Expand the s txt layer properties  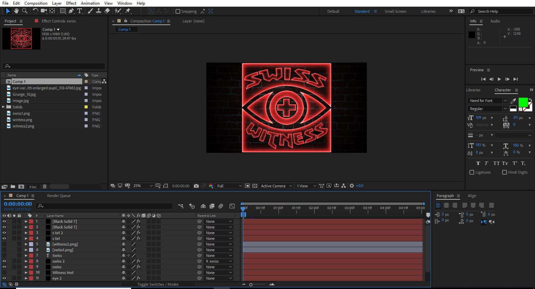[26, 238]
